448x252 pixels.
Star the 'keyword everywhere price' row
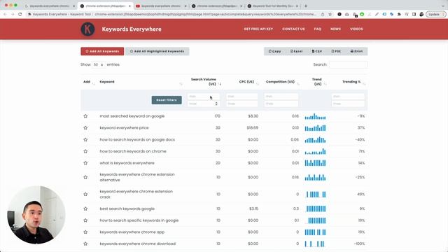[x=85, y=127]
